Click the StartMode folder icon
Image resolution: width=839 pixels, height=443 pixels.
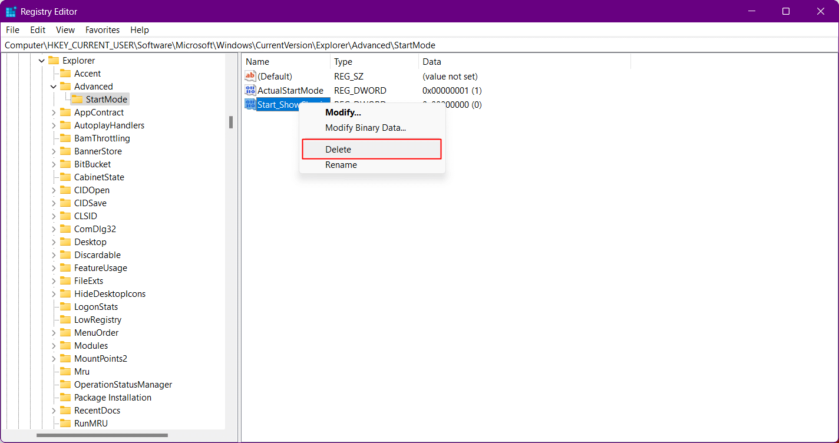[x=77, y=100]
